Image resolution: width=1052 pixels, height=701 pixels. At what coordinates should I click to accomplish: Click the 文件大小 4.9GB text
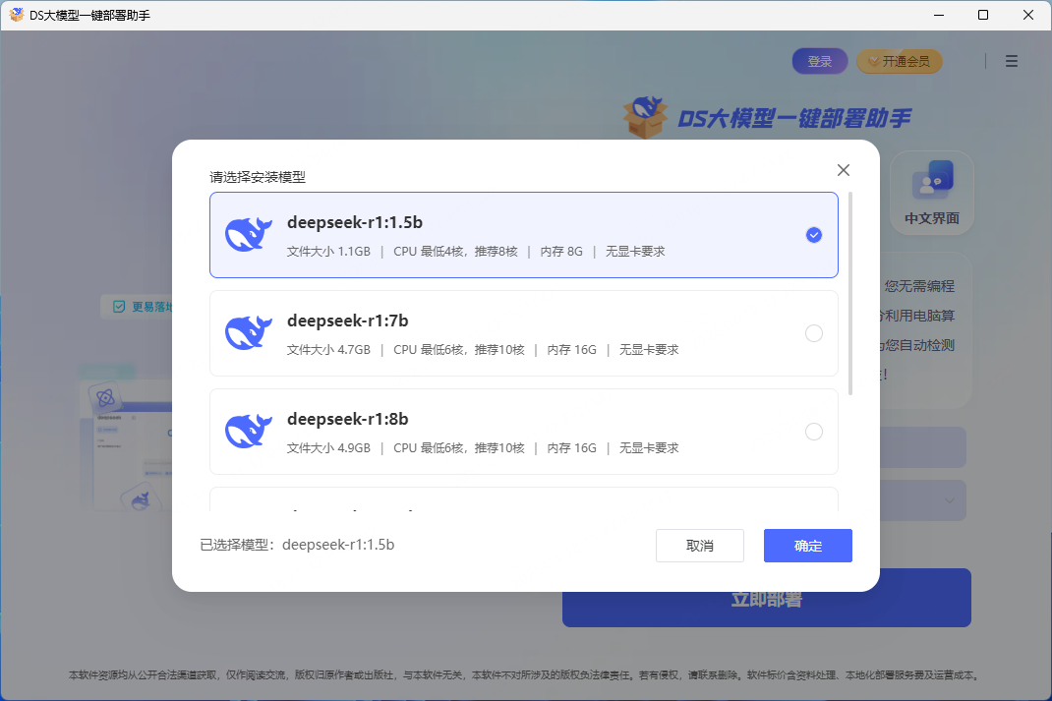point(328,448)
